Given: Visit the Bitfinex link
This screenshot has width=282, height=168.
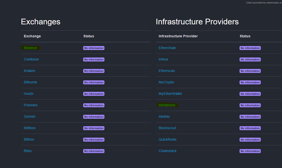Looking at the screenshot, I should coord(30,128).
